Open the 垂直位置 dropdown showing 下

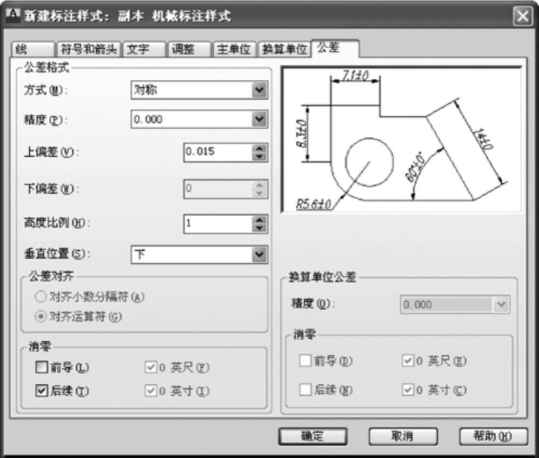coord(199,255)
